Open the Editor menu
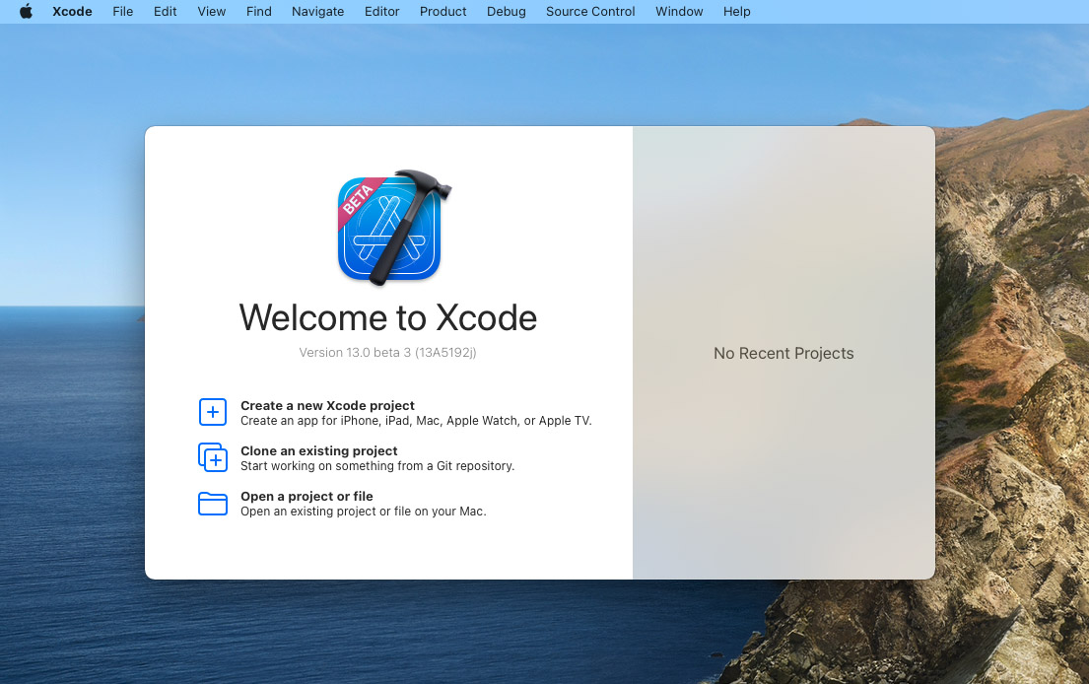Viewport: 1089px width, 684px height. tap(382, 11)
